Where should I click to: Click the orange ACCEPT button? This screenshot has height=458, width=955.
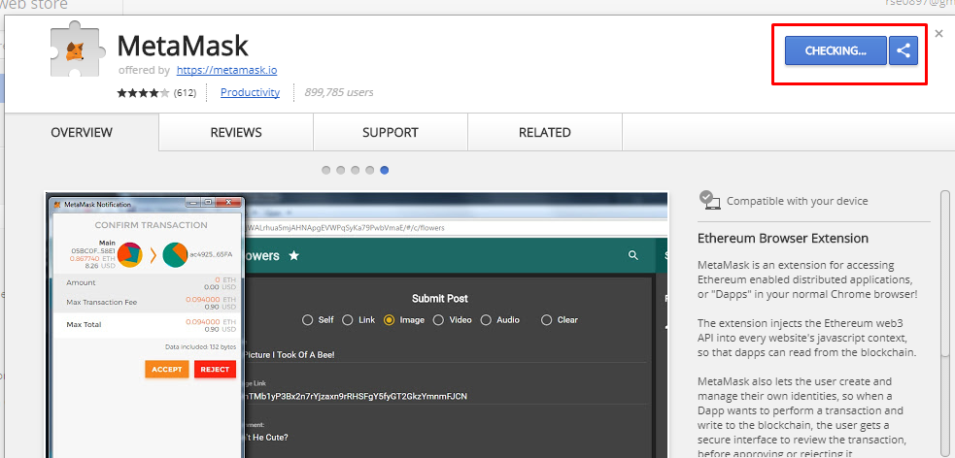tap(167, 369)
